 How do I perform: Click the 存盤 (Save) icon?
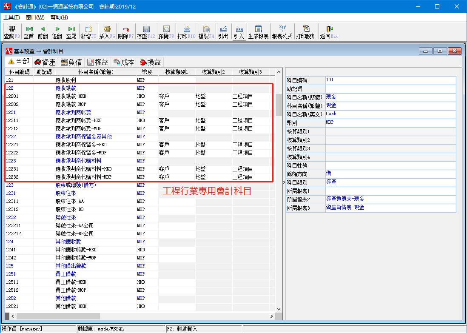click(146, 31)
